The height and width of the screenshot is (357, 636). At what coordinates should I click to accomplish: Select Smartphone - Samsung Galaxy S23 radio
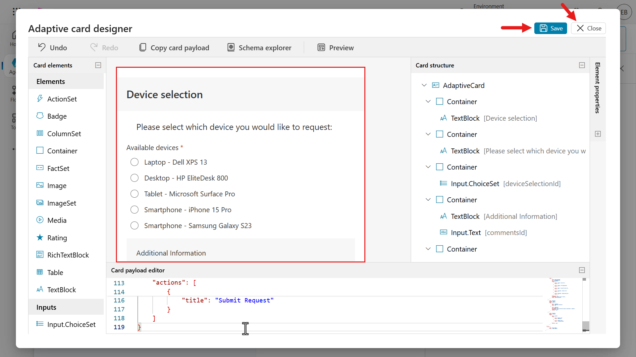click(x=134, y=225)
